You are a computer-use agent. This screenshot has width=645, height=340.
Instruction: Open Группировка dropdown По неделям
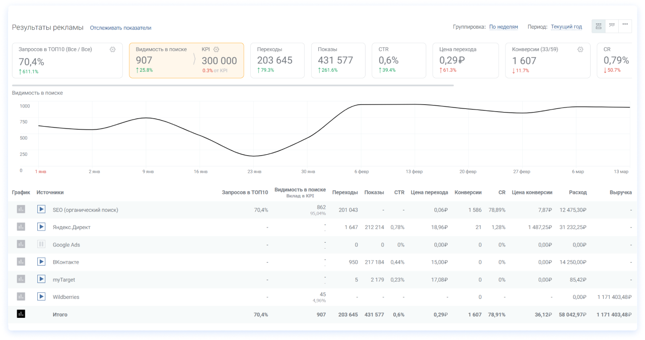(504, 27)
